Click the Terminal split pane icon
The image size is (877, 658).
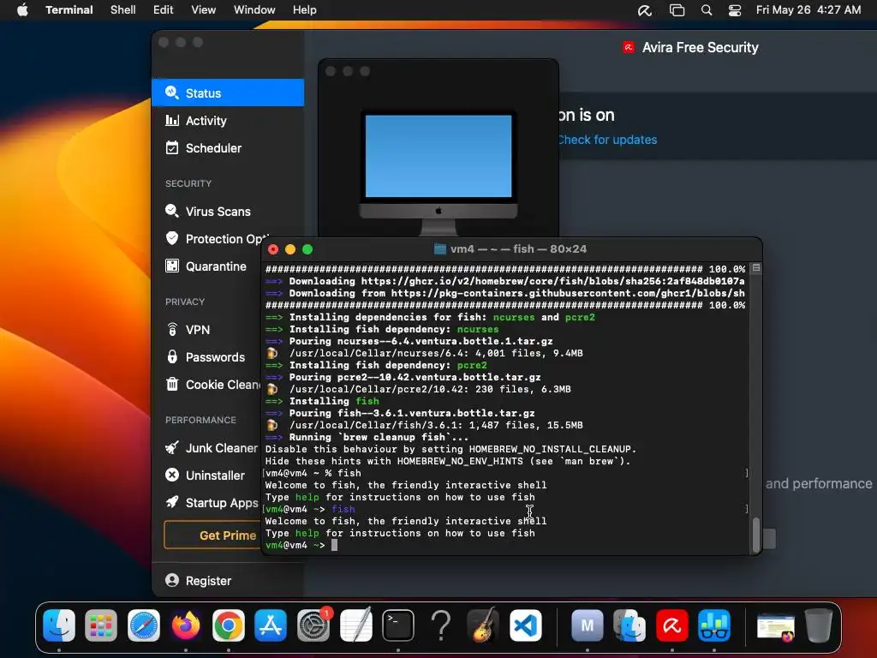coord(756,268)
